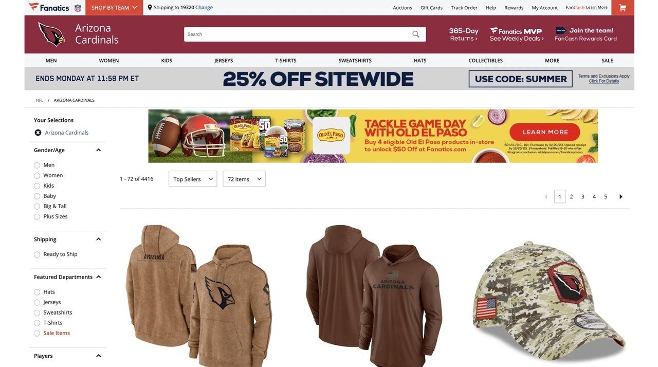Remove the Arizona Cardinals selection filter
The image size is (658, 367).
coord(38,133)
